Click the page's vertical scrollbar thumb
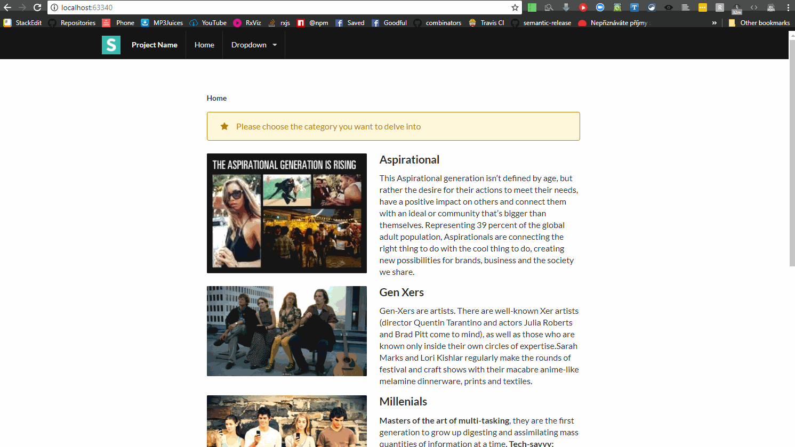795x447 pixels. [792, 152]
